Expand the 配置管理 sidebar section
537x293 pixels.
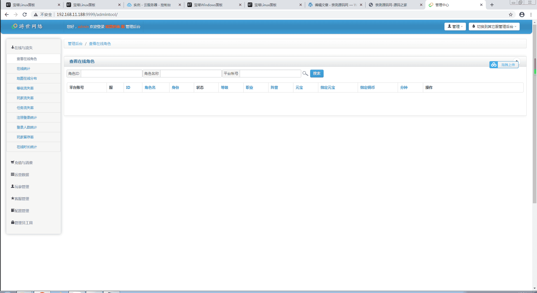pos(20,211)
